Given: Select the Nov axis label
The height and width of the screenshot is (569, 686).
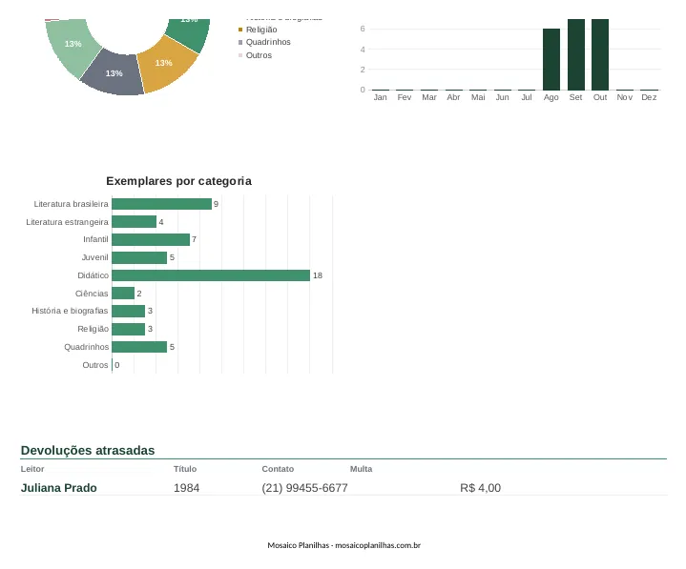Looking at the screenshot, I should tap(624, 97).
